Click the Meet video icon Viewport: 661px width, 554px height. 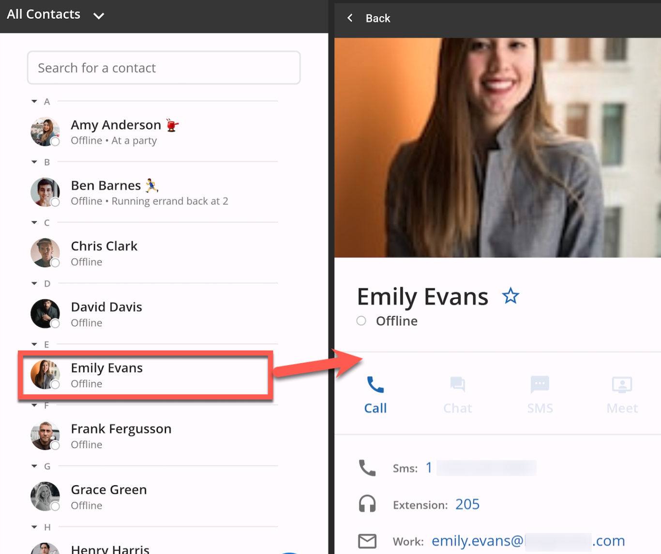622,385
